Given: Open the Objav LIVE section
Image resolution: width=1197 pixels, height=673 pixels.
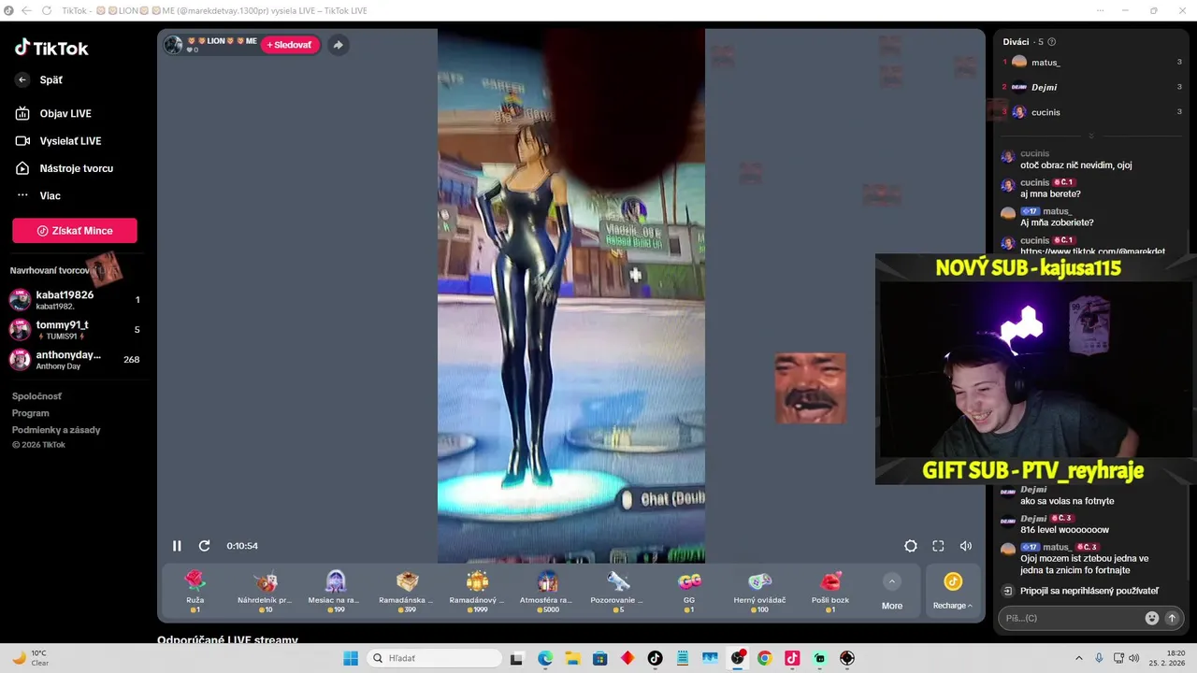Looking at the screenshot, I should coord(53,113).
